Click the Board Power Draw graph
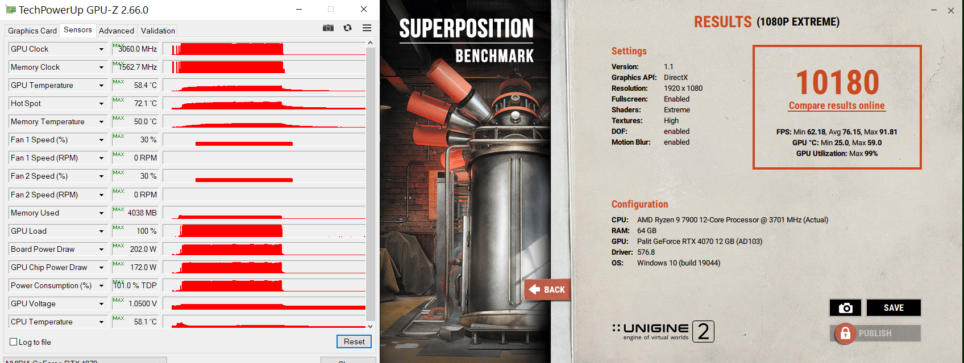The height and width of the screenshot is (363, 964). tap(264, 249)
